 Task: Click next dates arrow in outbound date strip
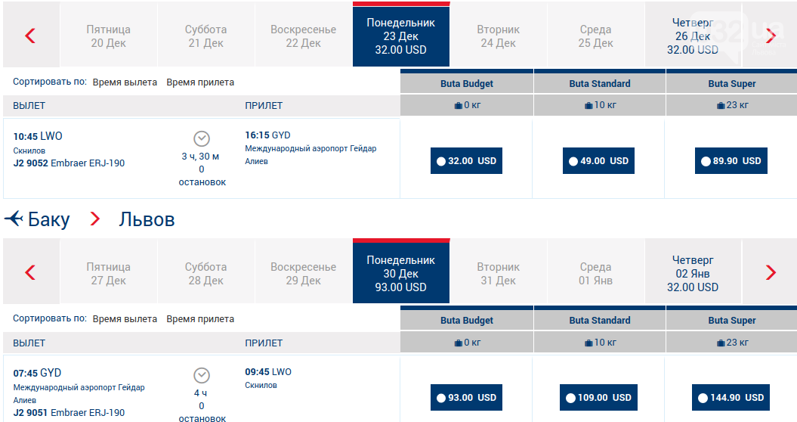coord(771,36)
